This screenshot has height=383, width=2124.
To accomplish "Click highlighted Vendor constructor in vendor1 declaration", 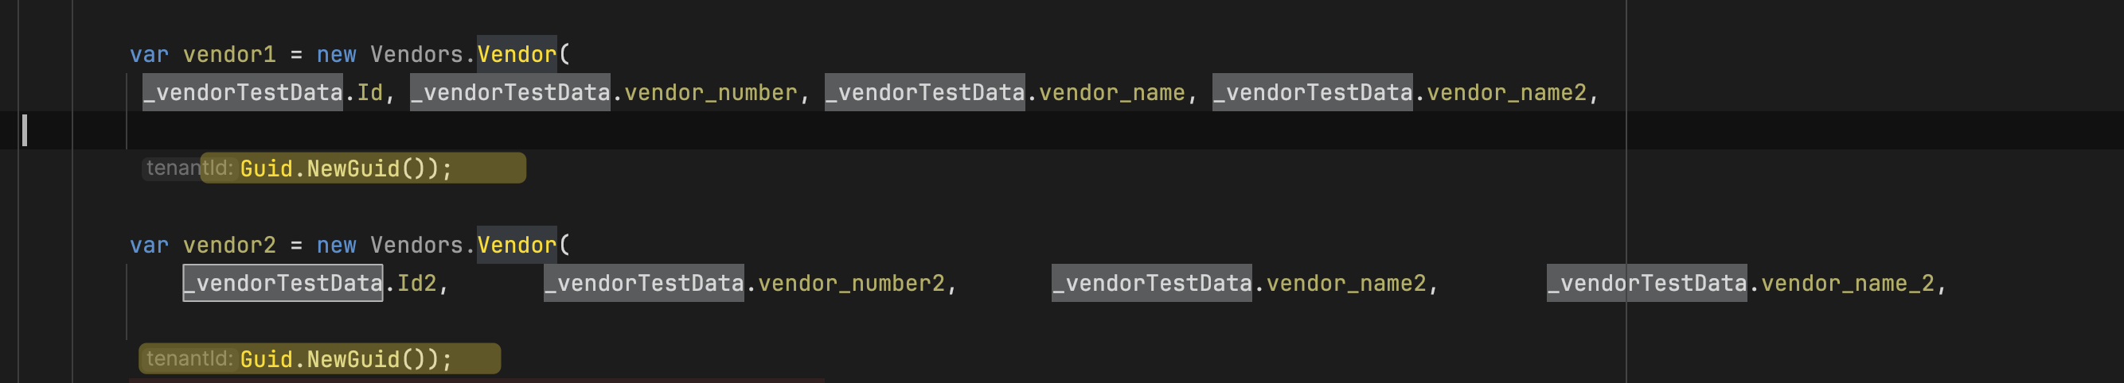I will (517, 54).
